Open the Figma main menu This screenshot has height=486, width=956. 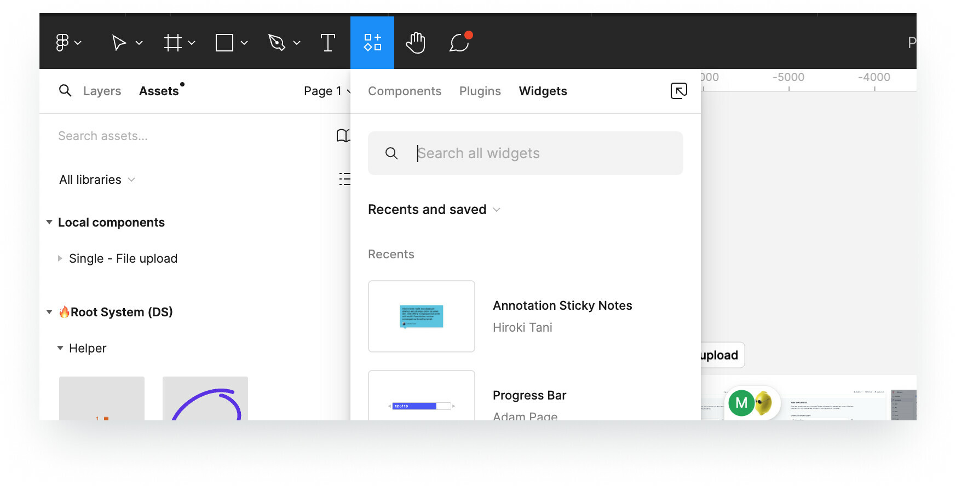(x=62, y=43)
